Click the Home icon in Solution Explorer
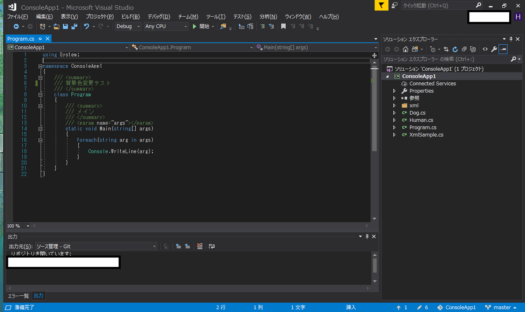 pos(405,49)
